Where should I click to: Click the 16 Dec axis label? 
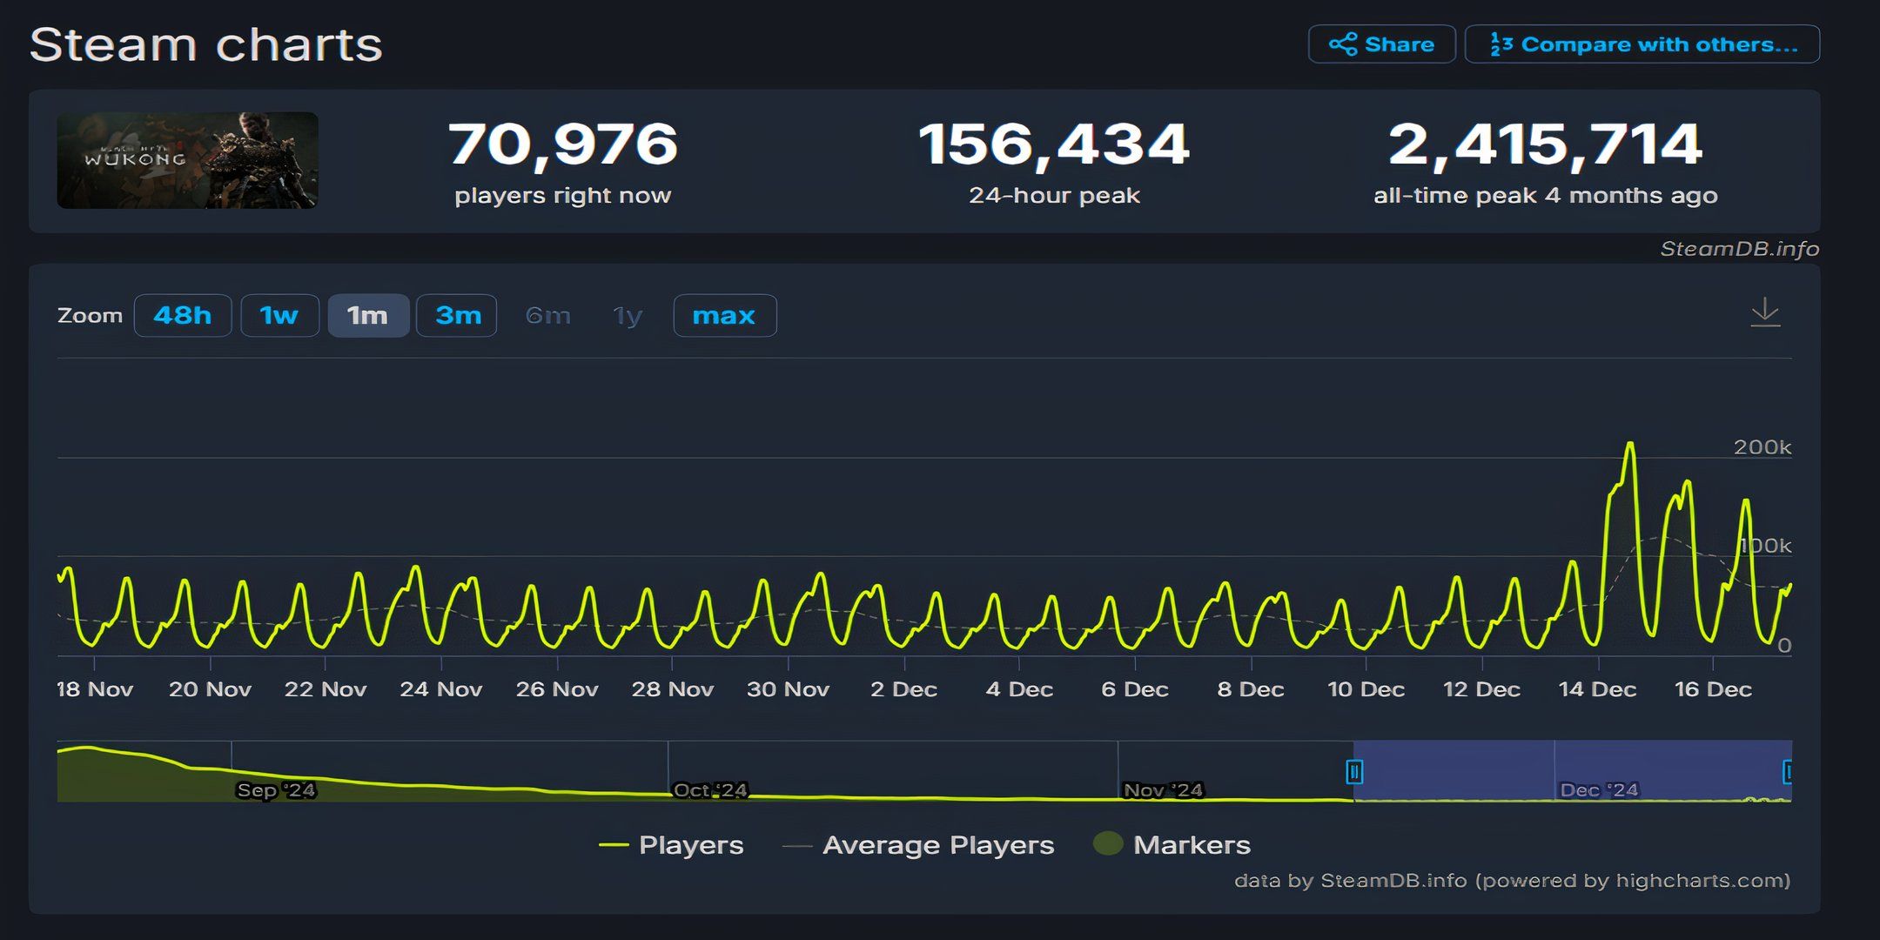1713,689
